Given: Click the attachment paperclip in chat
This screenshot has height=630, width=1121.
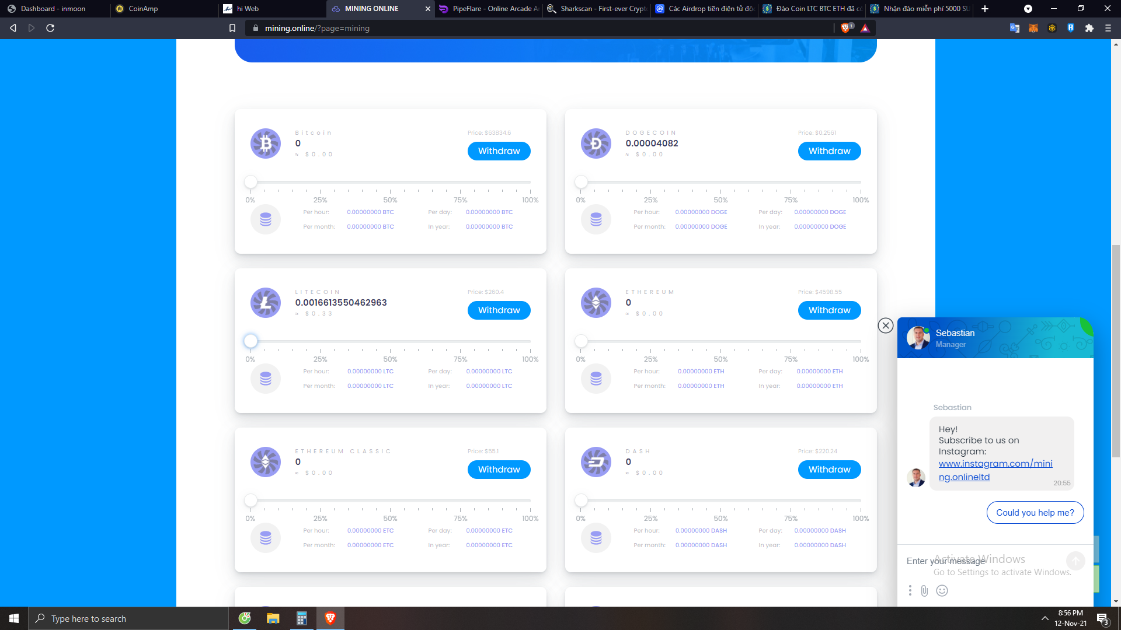Looking at the screenshot, I should point(924,591).
